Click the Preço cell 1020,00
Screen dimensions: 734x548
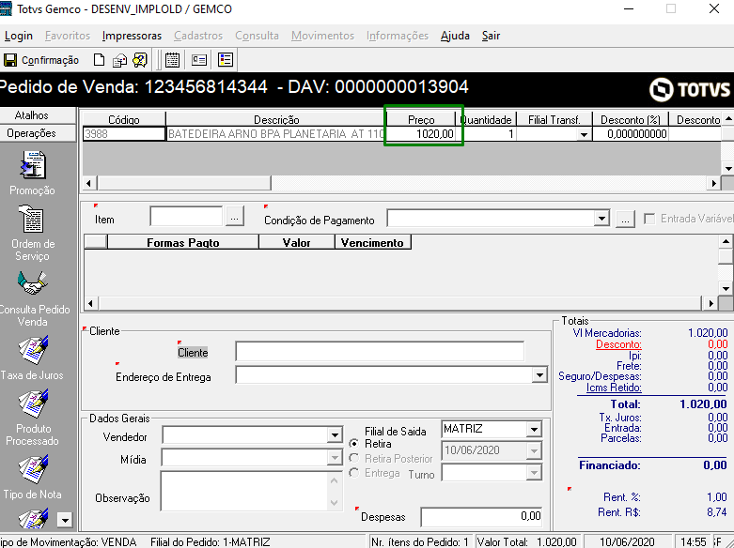click(421, 134)
